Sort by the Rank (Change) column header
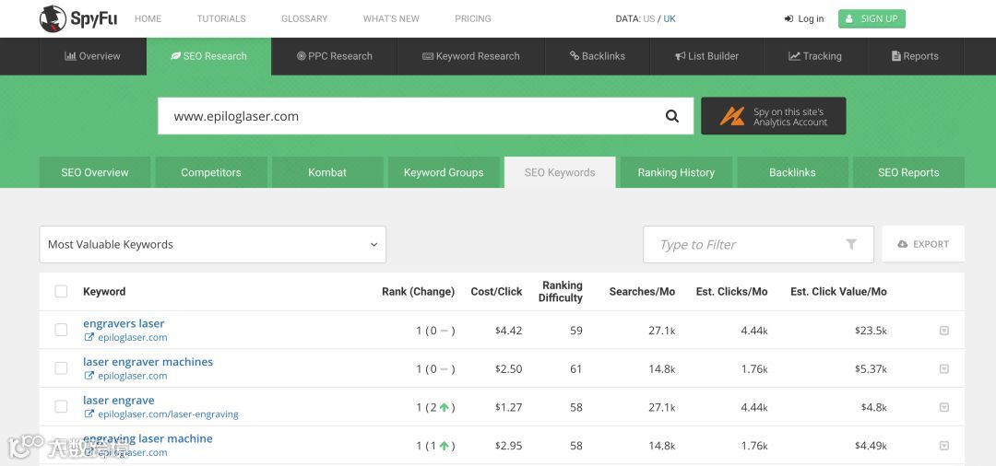This screenshot has width=996, height=466. pyautogui.click(x=418, y=292)
